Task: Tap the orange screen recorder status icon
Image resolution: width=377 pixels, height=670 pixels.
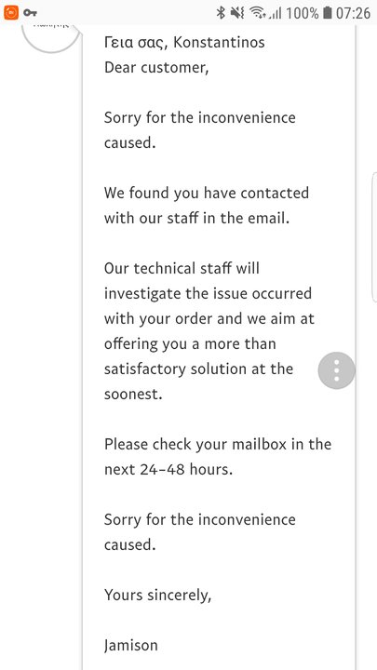Action: [x=10, y=12]
